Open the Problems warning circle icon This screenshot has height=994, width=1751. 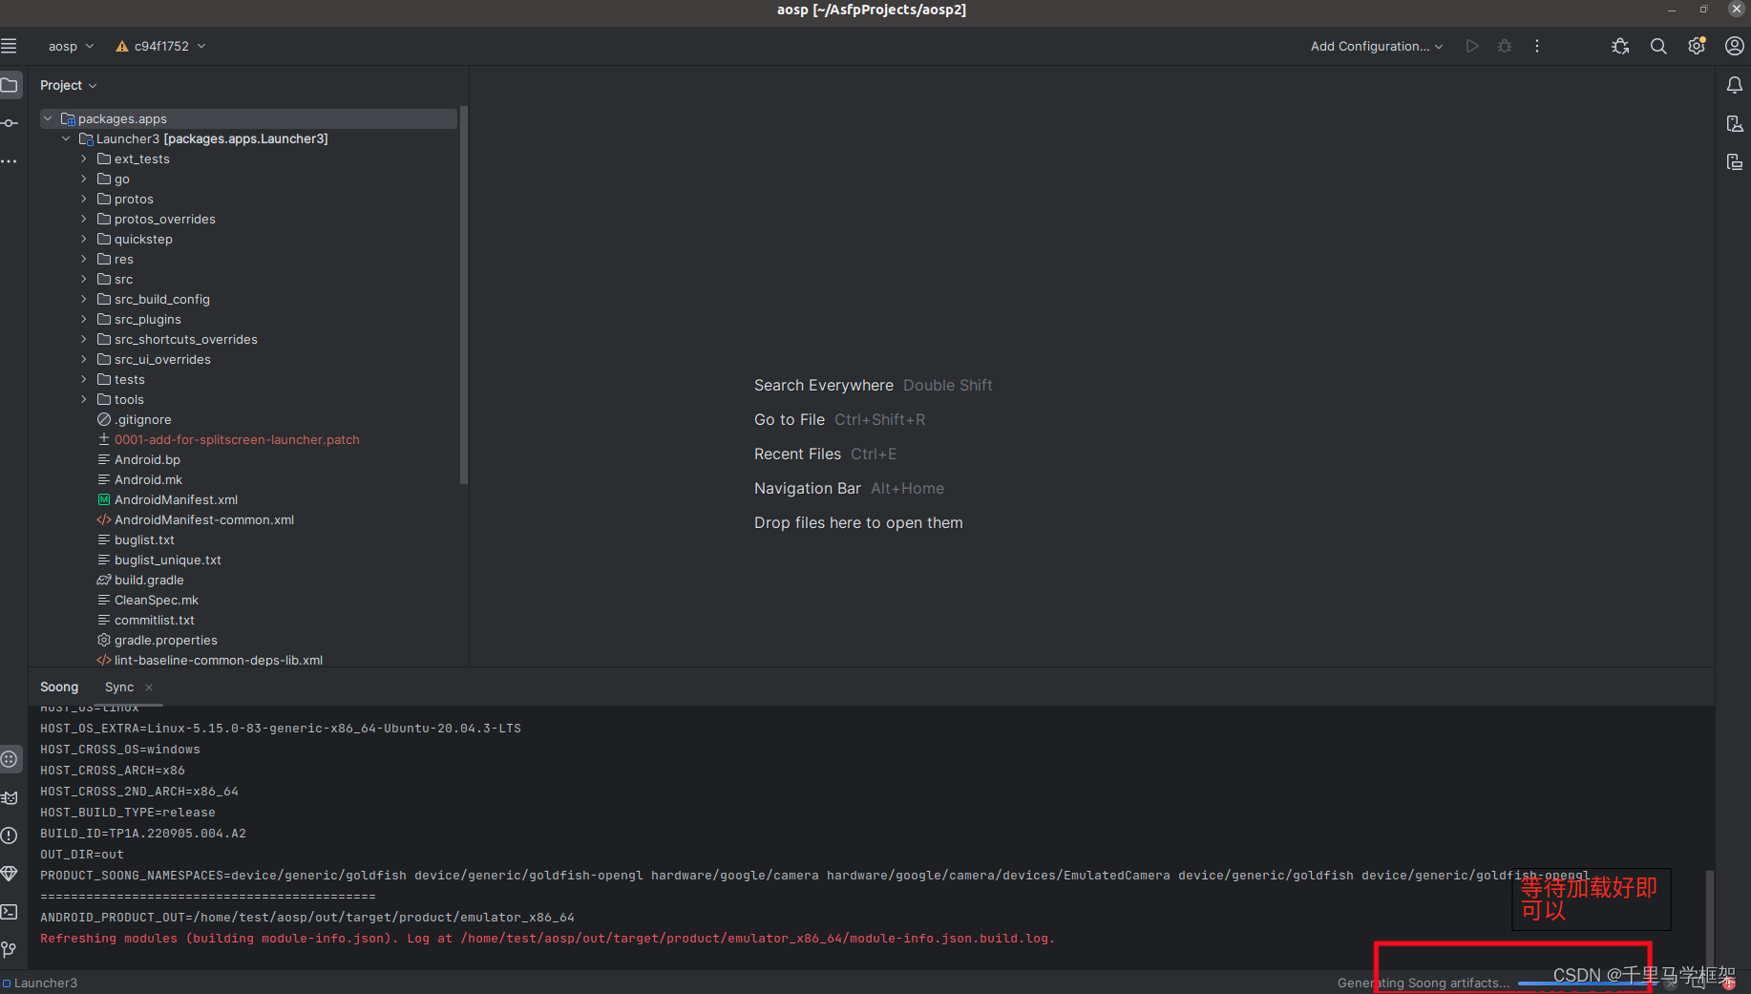10,835
